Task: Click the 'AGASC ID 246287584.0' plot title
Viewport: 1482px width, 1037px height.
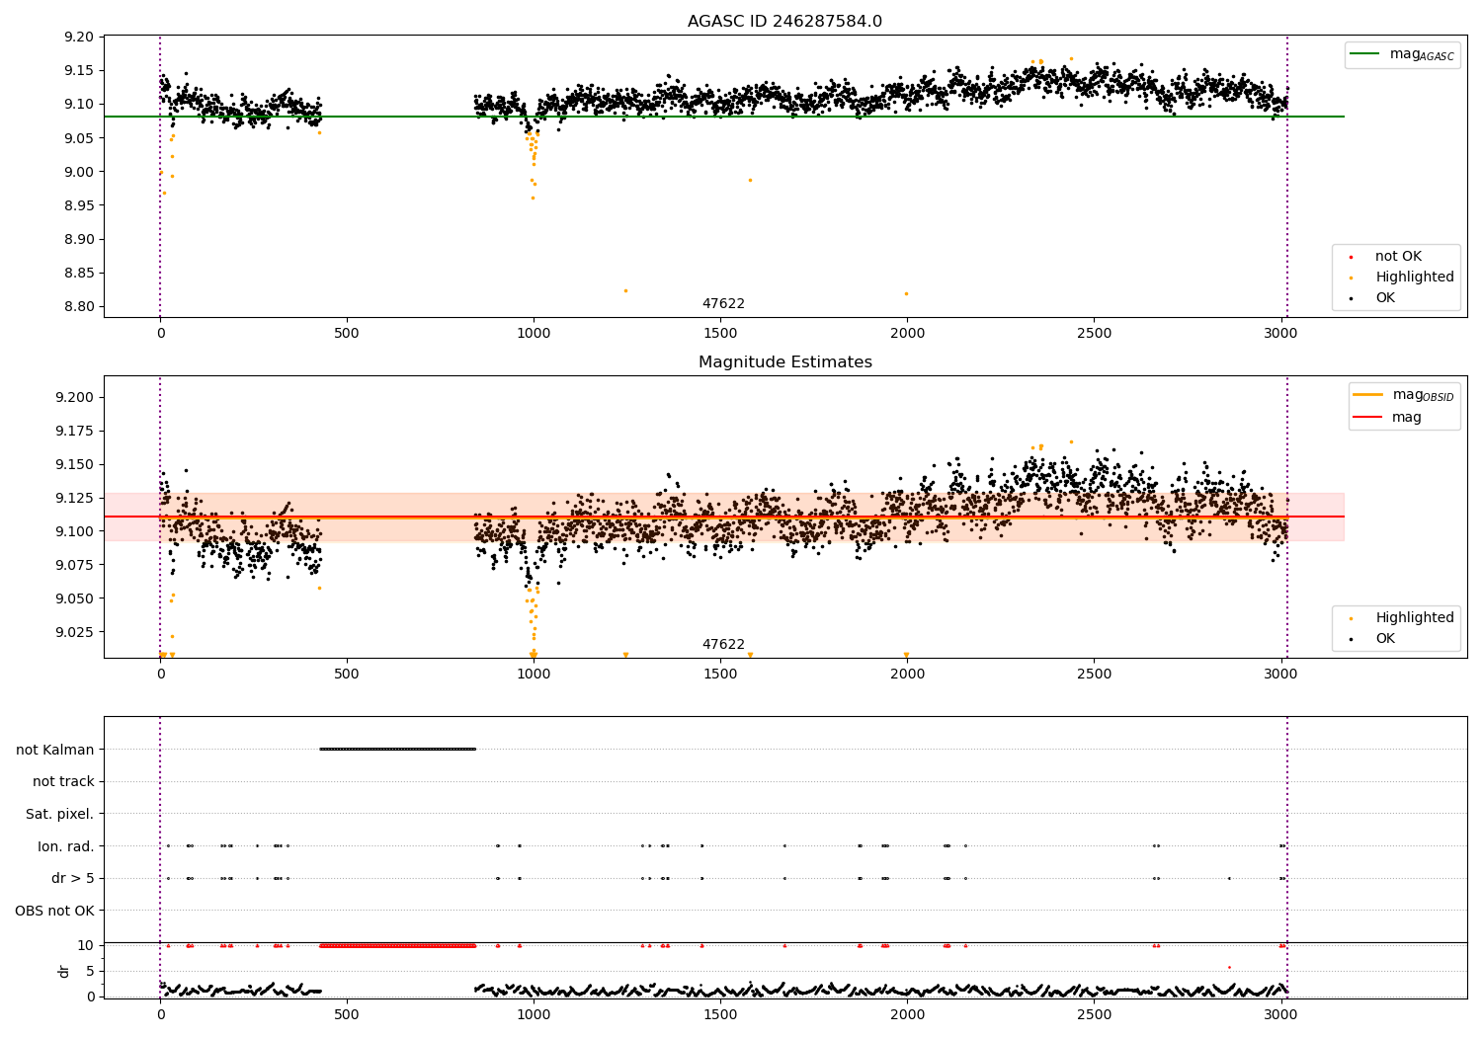Action: pyautogui.click(x=784, y=22)
